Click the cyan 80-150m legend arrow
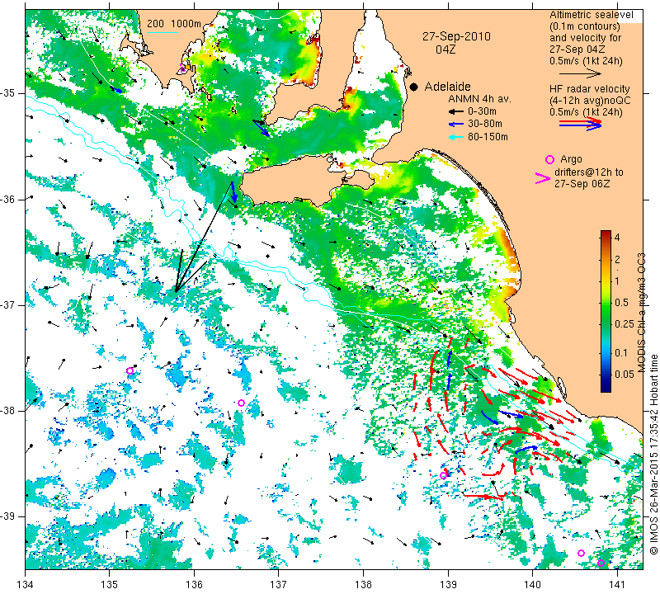660x594 pixels. [456, 137]
